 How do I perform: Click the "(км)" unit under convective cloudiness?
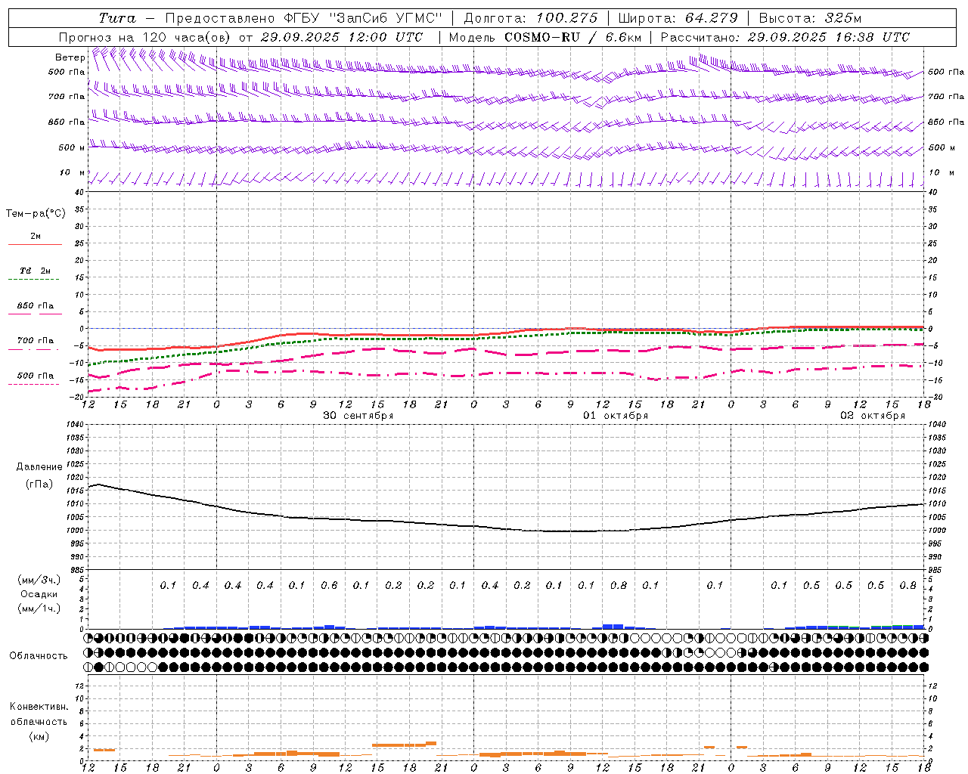pyautogui.click(x=39, y=736)
